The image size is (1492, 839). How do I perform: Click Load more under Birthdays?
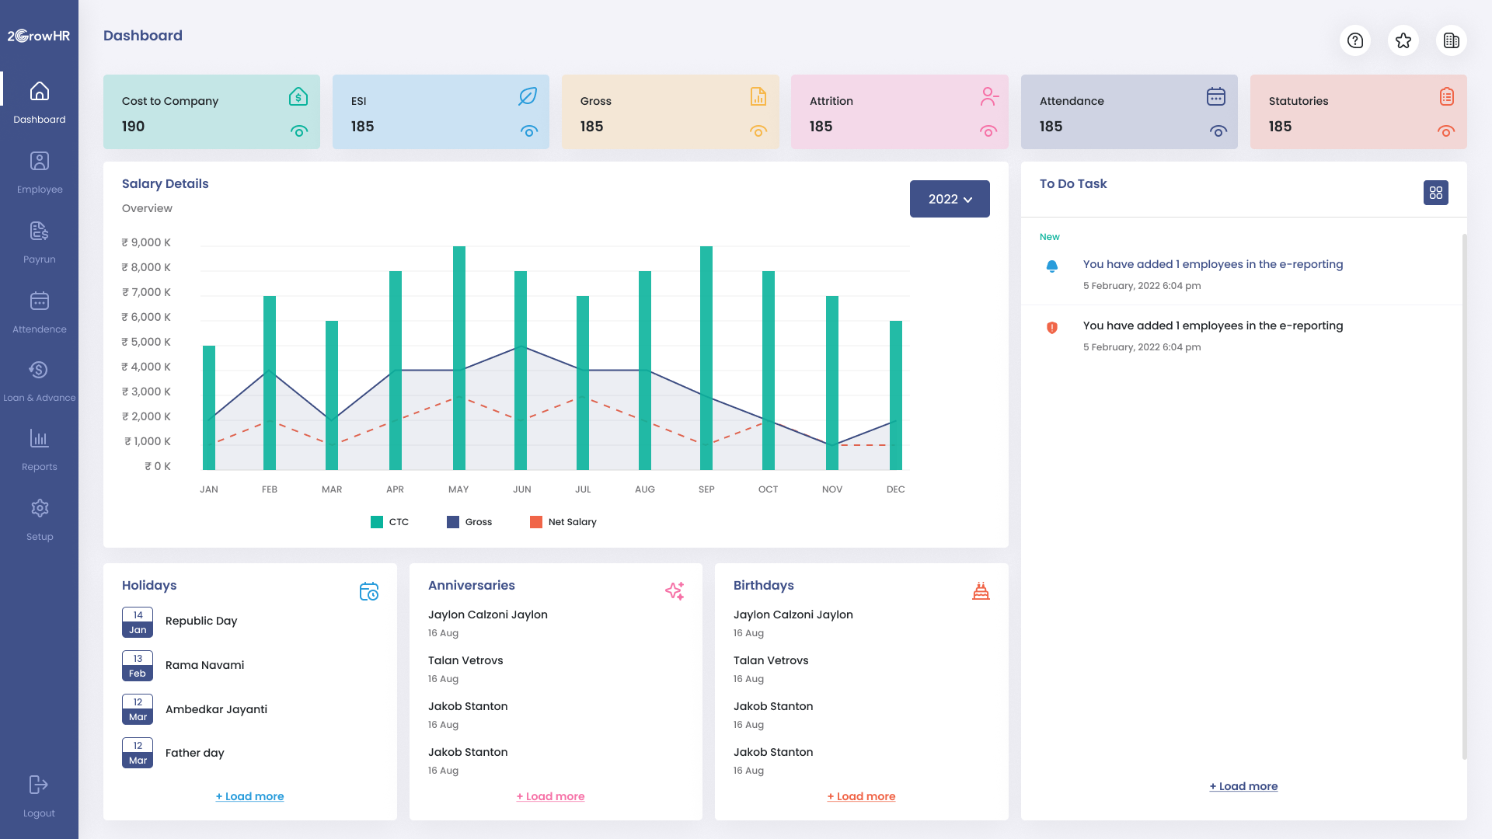click(x=861, y=795)
